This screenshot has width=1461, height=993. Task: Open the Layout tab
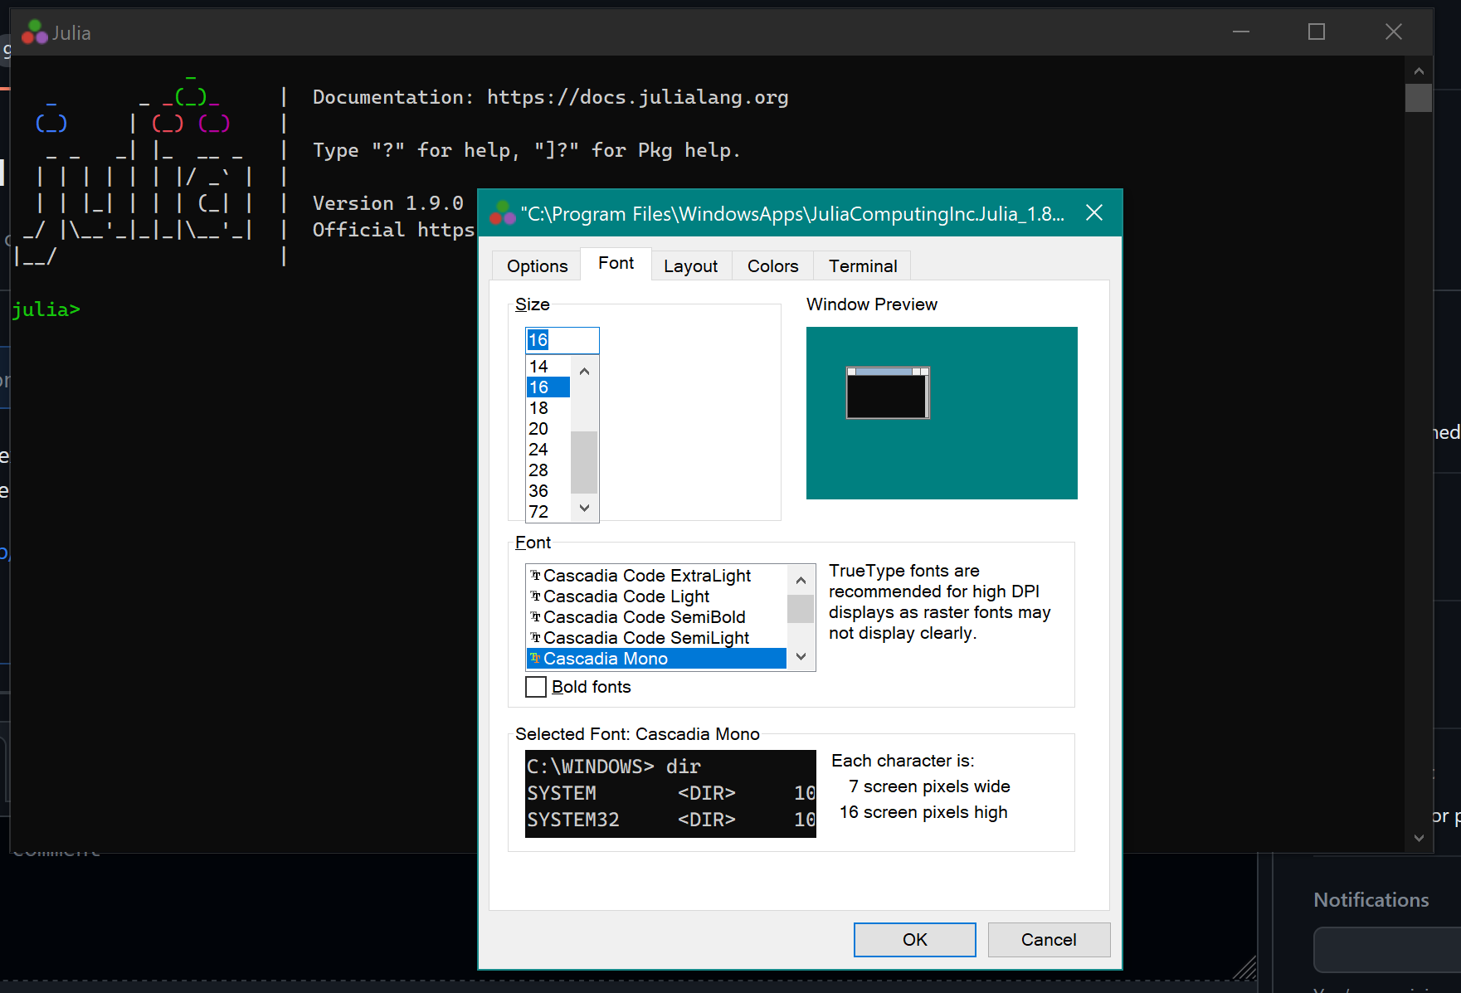coord(690,265)
